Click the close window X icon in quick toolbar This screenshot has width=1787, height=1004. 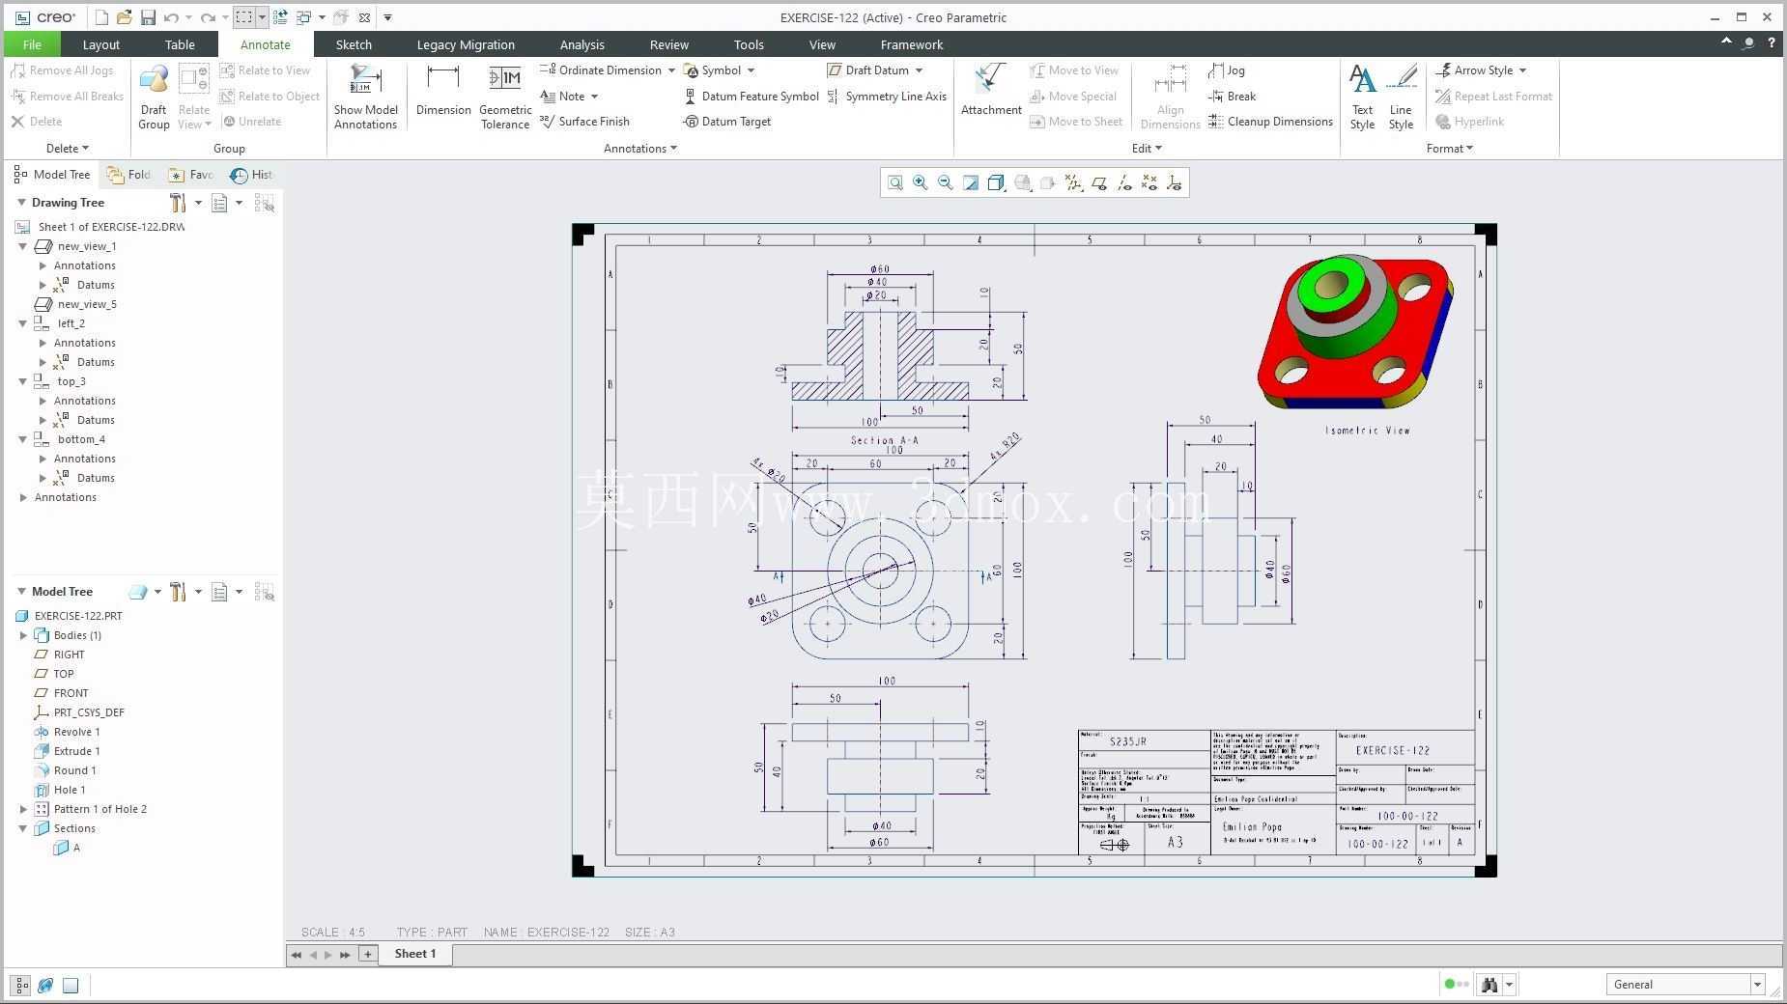(x=364, y=17)
